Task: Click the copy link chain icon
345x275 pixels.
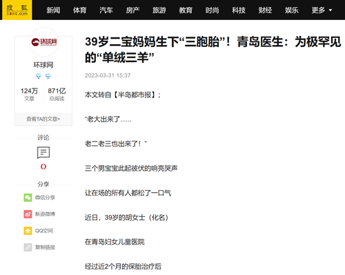Action: tap(28, 247)
